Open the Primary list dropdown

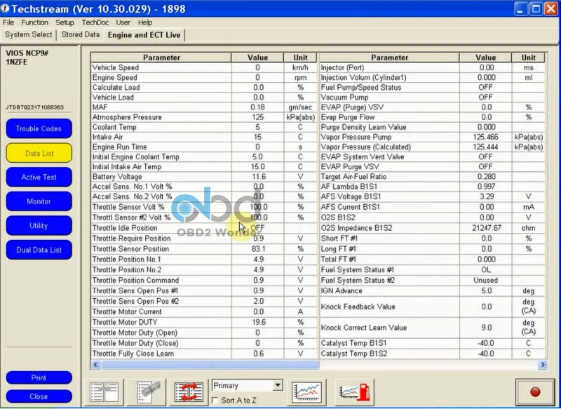[277, 385]
